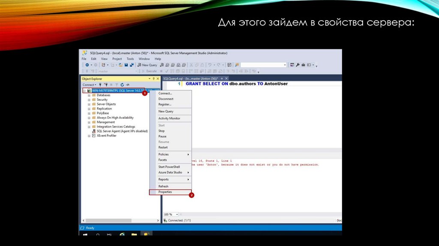Open the Project menu
This screenshot has width=439, height=246.
pos(117,59)
